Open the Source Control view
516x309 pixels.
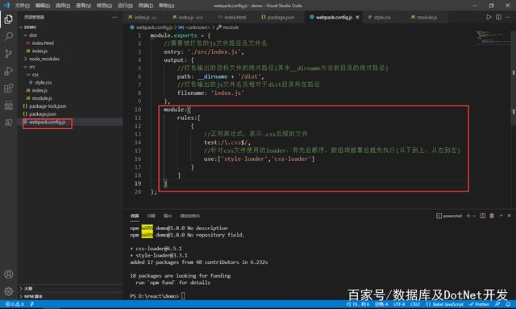tap(9, 54)
